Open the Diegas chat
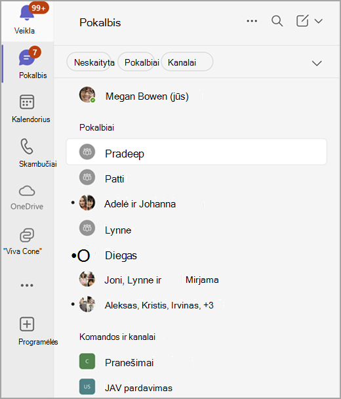 pyautogui.click(x=196, y=255)
